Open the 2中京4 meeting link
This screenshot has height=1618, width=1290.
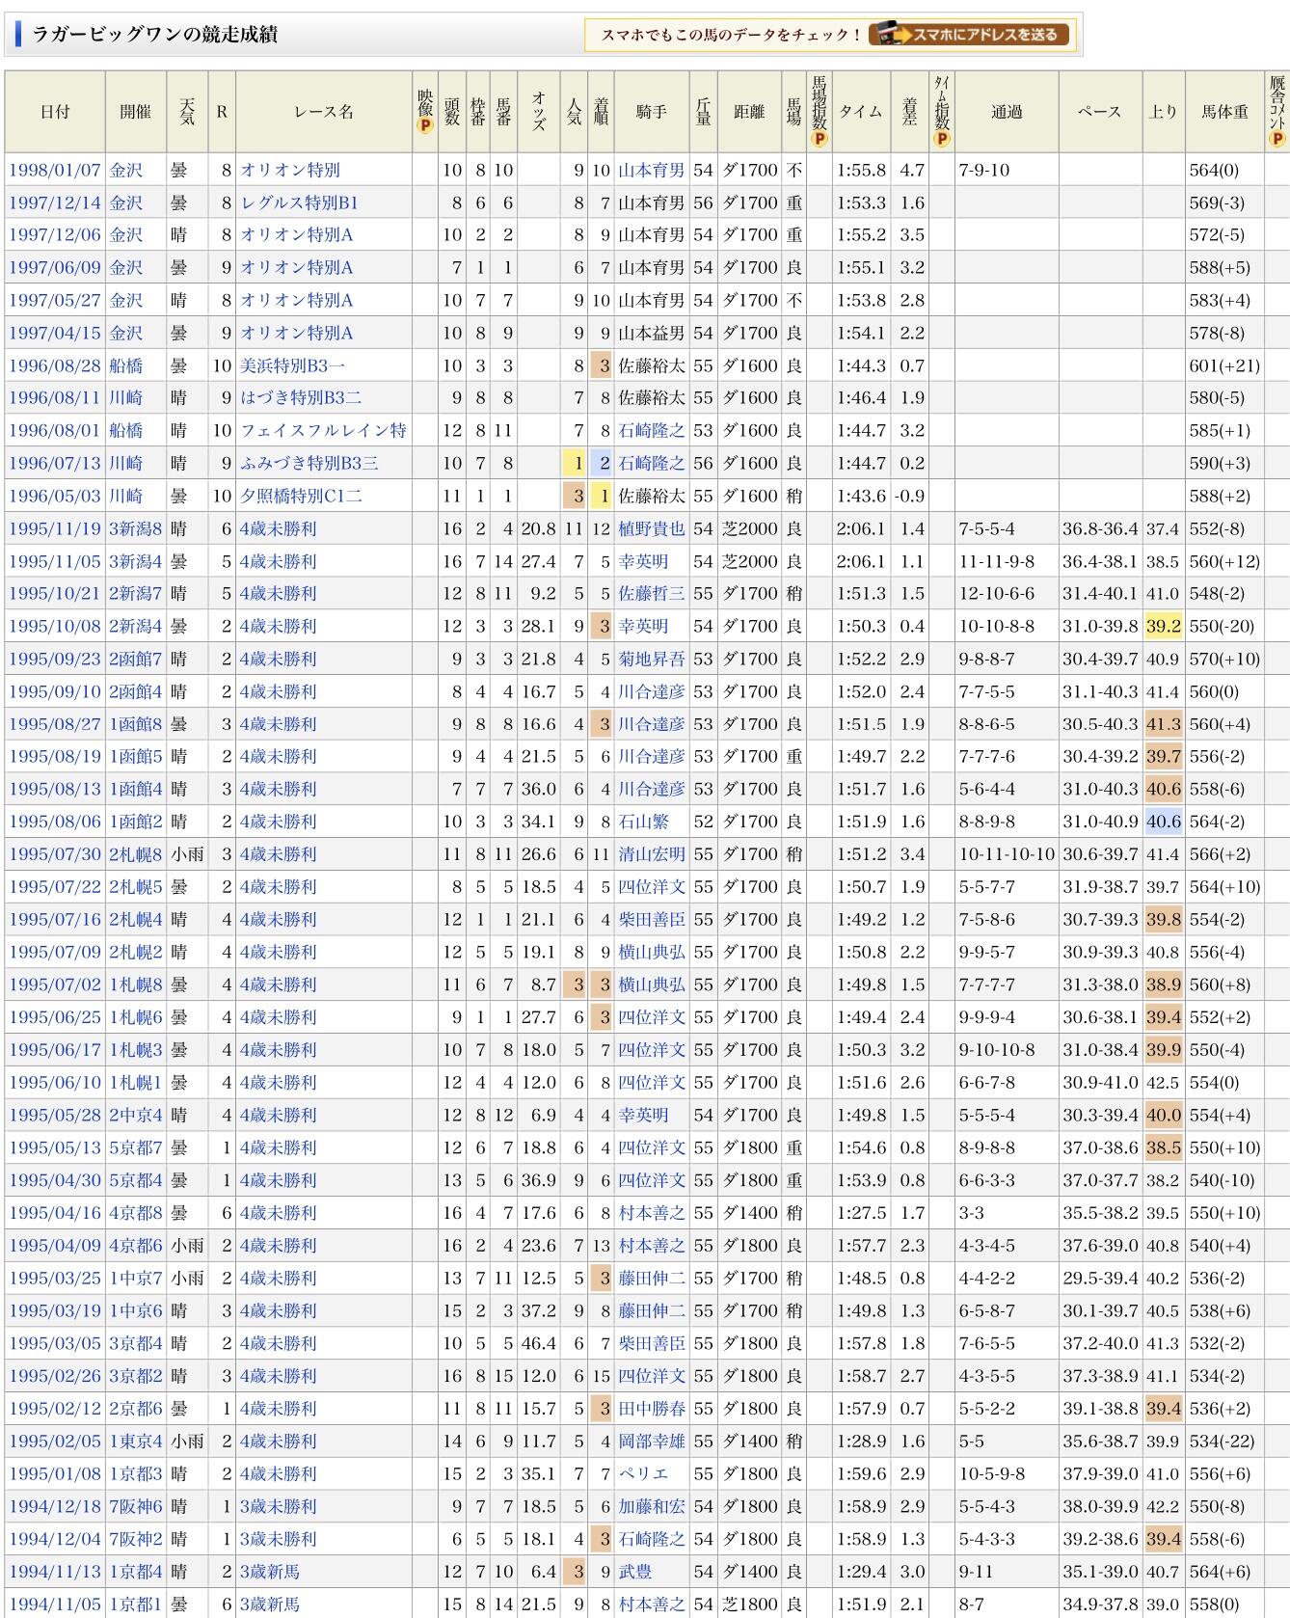(x=136, y=1115)
